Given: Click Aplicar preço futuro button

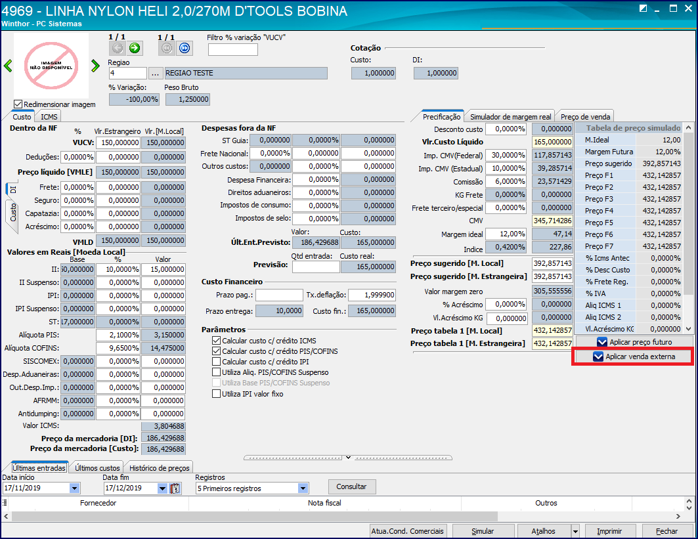Looking at the screenshot, I should (x=634, y=342).
